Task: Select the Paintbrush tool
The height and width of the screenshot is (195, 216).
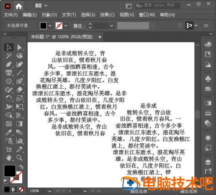Action: pos(20,81)
